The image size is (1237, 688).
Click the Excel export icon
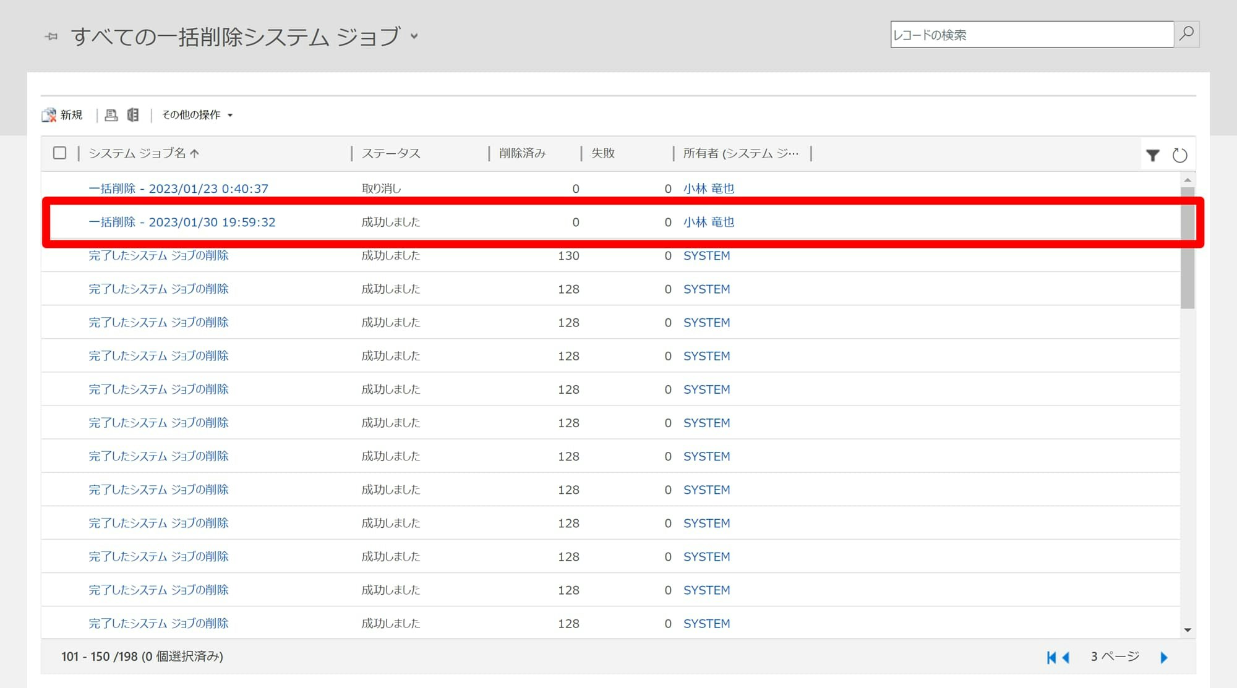[x=133, y=115]
